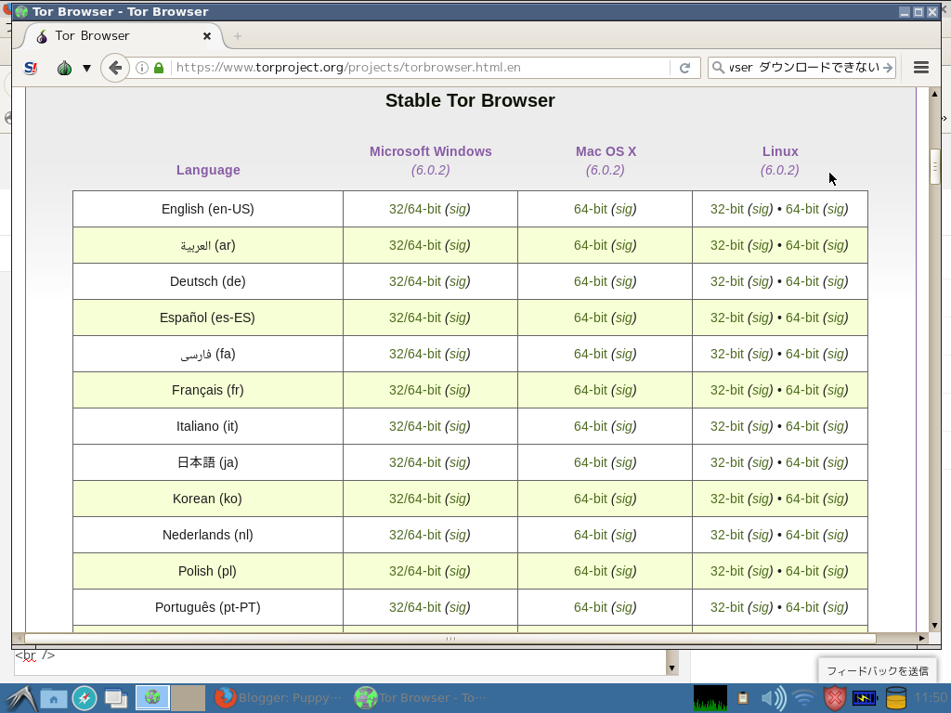
Task: Launch the compass browser taskbar icon
Action: (x=85, y=698)
